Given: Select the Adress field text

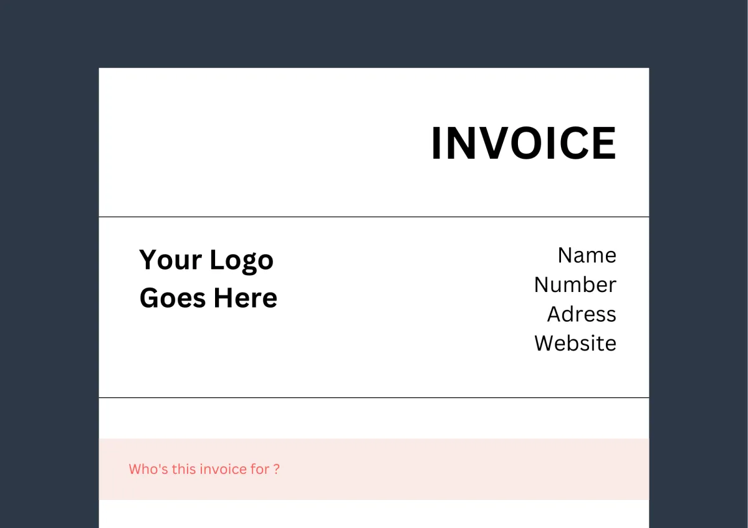Looking at the screenshot, I should tap(582, 314).
